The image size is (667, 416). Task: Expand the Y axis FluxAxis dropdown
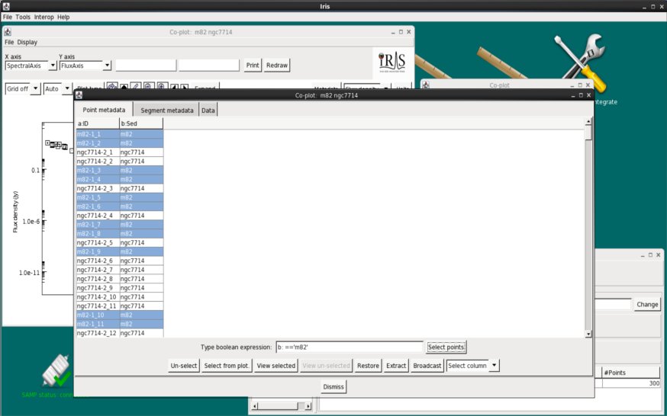coord(107,66)
